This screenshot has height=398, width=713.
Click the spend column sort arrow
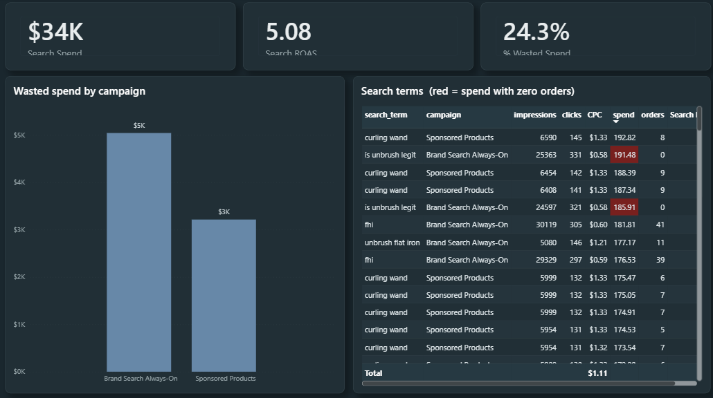click(x=615, y=122)
